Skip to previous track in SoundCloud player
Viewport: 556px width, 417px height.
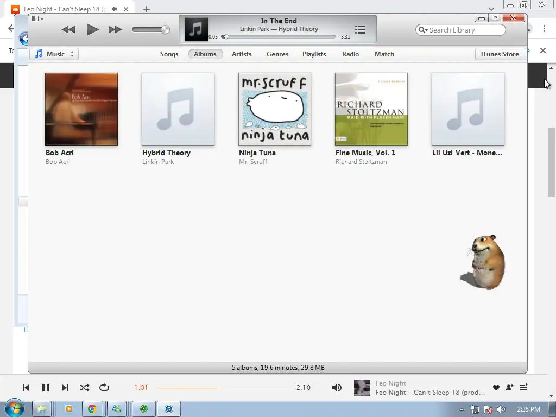point(26,388)
